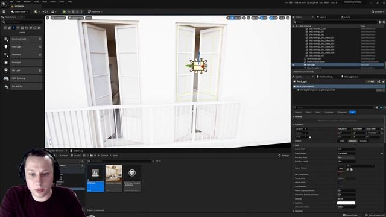The width and height of the screenshot is (386, 217).
Task: Open Sky Light help icon
Action: click(x=40, y=71)
